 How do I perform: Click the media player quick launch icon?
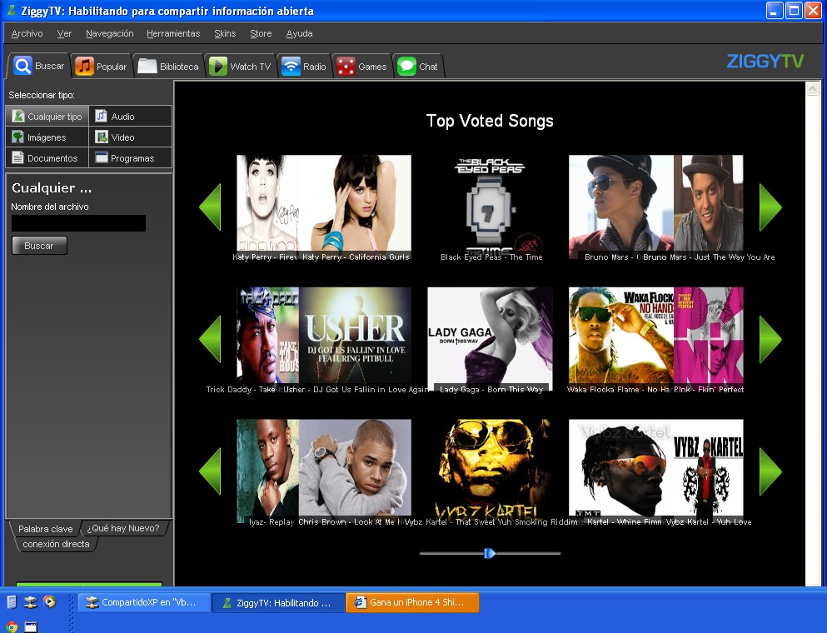(50, 601)
